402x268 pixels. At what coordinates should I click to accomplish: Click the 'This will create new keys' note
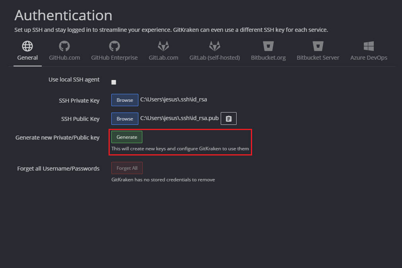tap(180, 149)
